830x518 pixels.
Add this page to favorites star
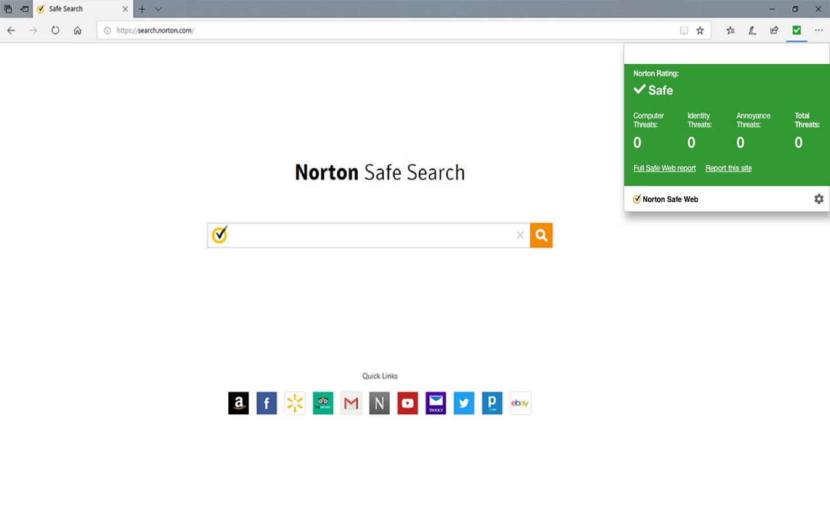tap(700, 30)
